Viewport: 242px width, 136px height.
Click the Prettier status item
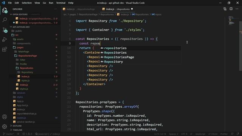coord(224,134)
